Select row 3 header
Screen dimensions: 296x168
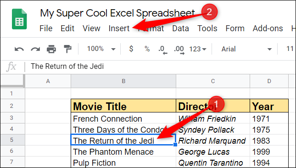coord(12,118)
